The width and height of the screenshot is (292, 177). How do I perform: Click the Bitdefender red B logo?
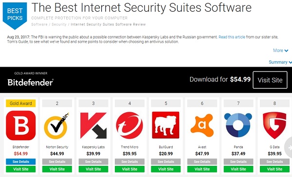tap(20, 125)
